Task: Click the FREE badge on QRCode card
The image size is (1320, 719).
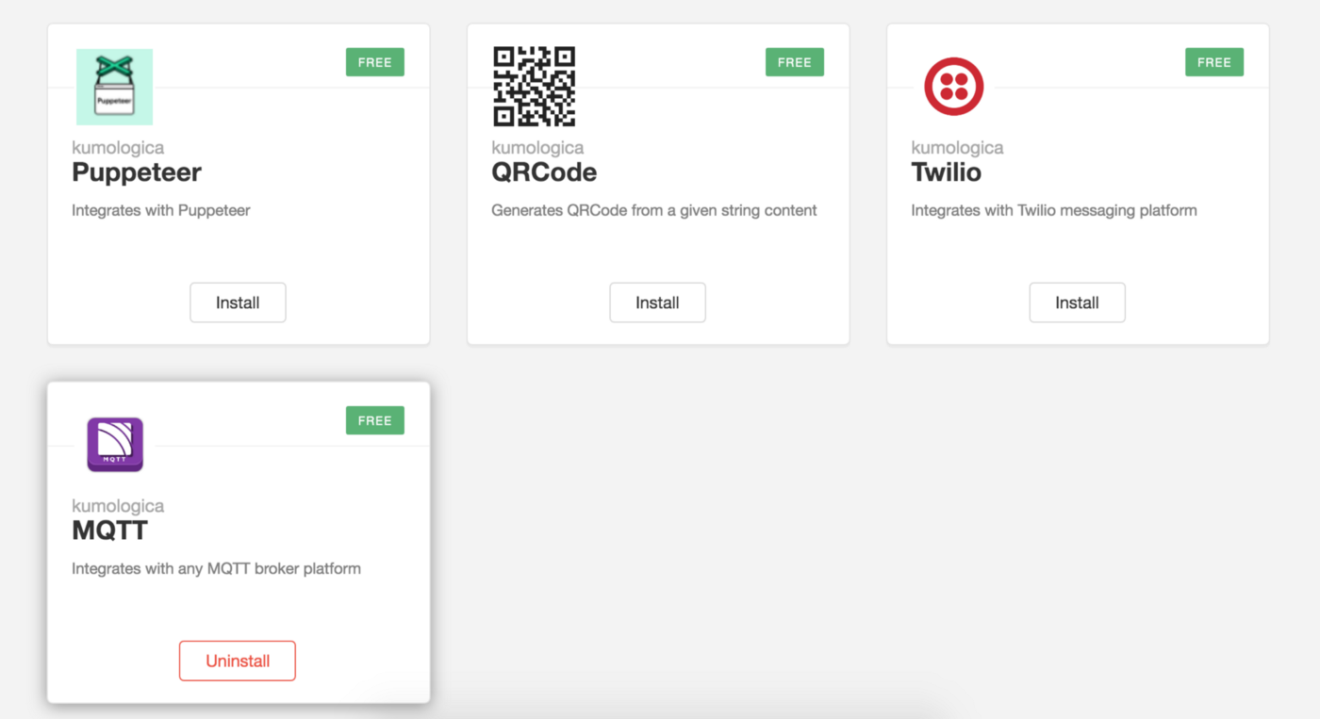Action: click(x=795, y=62)
